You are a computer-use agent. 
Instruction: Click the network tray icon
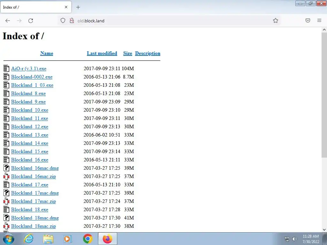(x=287, y=239)
